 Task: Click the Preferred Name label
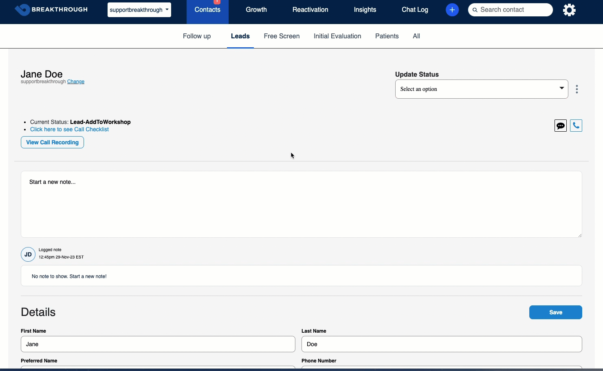pyautogui.click(x=39, y=361)
